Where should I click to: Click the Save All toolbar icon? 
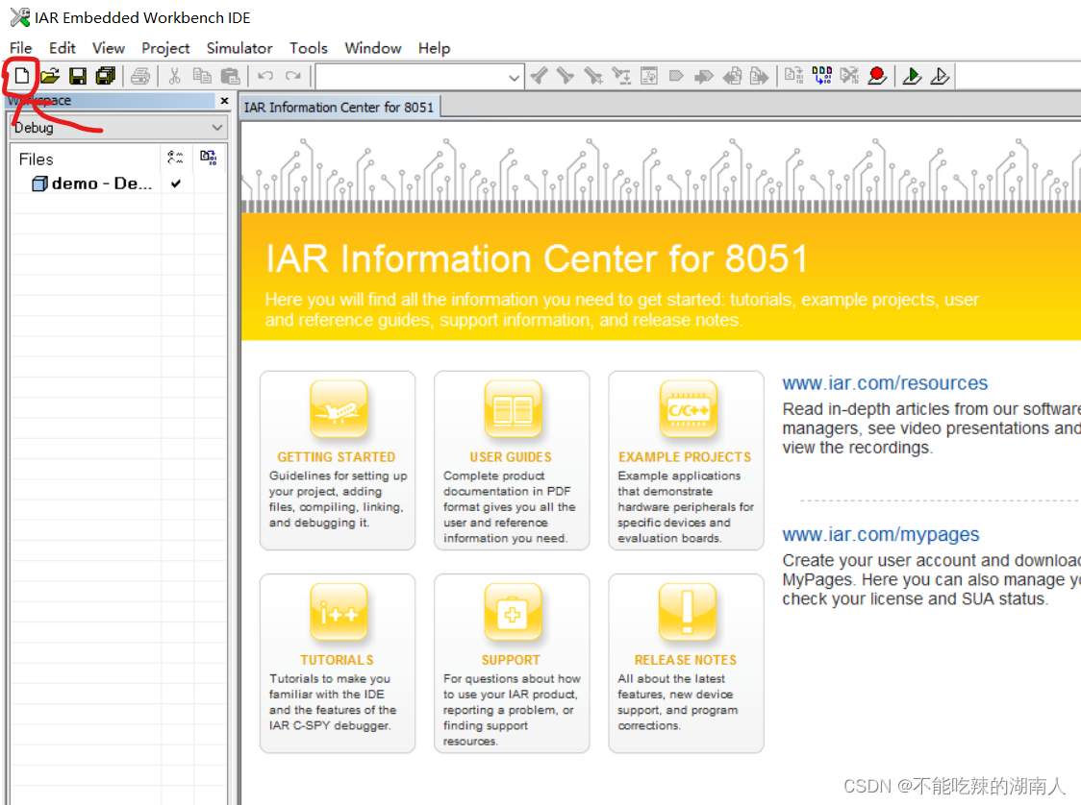click(105, 76)
